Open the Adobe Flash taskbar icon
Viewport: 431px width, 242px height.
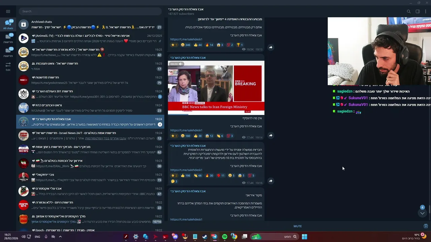pos(126,237)
